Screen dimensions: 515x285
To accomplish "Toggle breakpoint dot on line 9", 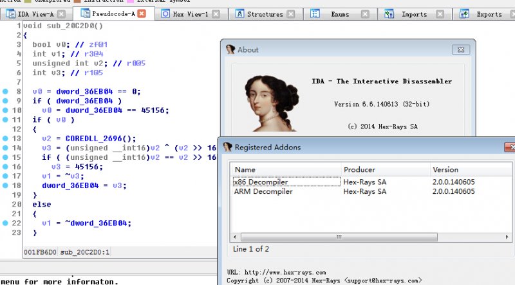I will (x=5, y=101).
